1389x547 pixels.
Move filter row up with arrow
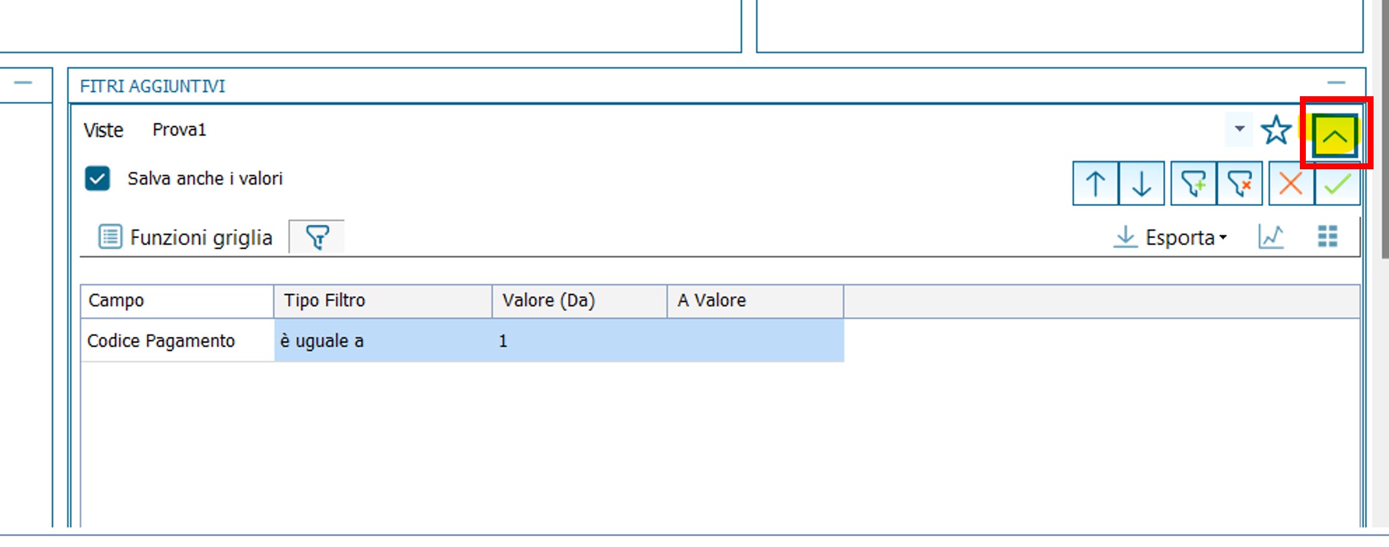tap(1095, 184)
